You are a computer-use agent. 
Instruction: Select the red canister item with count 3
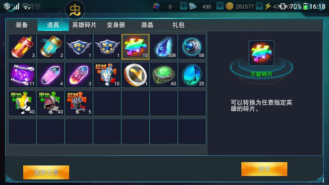[x=22, y=47]
